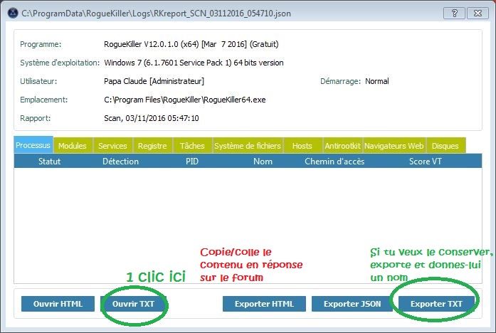Viewport: 496px width, 333px height.
Task: Open the Services tab
Action: click(x=112, y=146)
